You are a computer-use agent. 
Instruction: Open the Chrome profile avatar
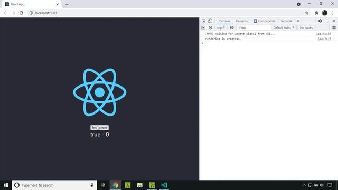click(x=324, y=13)
